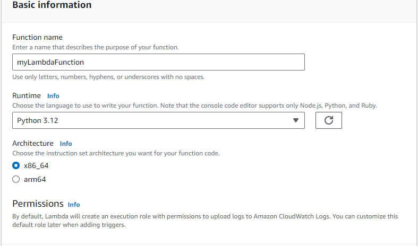The height and width of the screenshot is (246, 418).
Task: Click the 'Choose the language' runtime description
Action: (x=194, y=106)
